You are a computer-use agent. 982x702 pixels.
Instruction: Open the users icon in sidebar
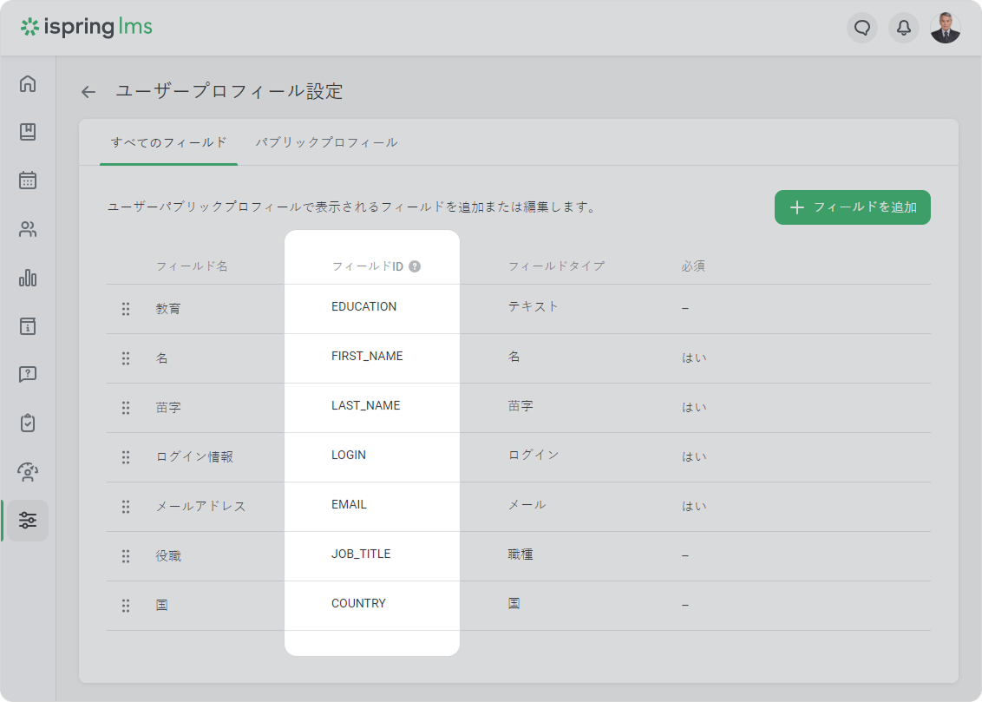[28, 229]
